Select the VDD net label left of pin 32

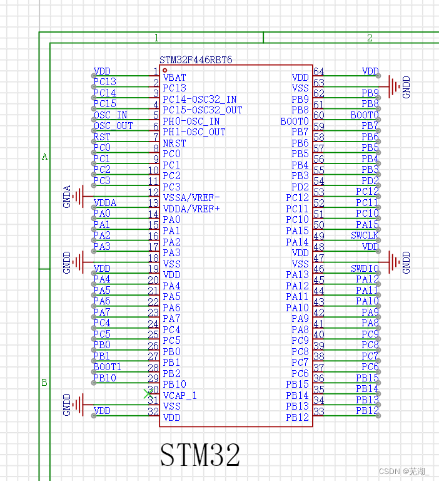(102, 410)
